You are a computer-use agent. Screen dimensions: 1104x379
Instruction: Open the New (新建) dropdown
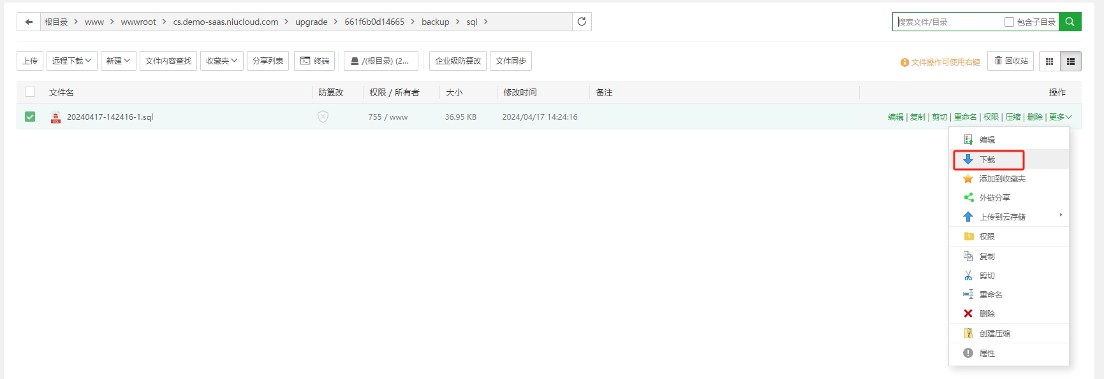118,61
